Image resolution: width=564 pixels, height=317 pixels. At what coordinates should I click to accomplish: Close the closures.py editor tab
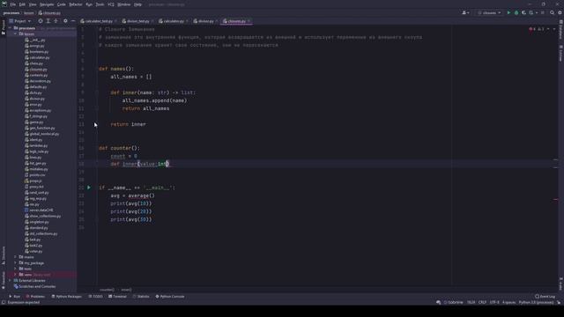pyautogui.click(x=249, y=21)
